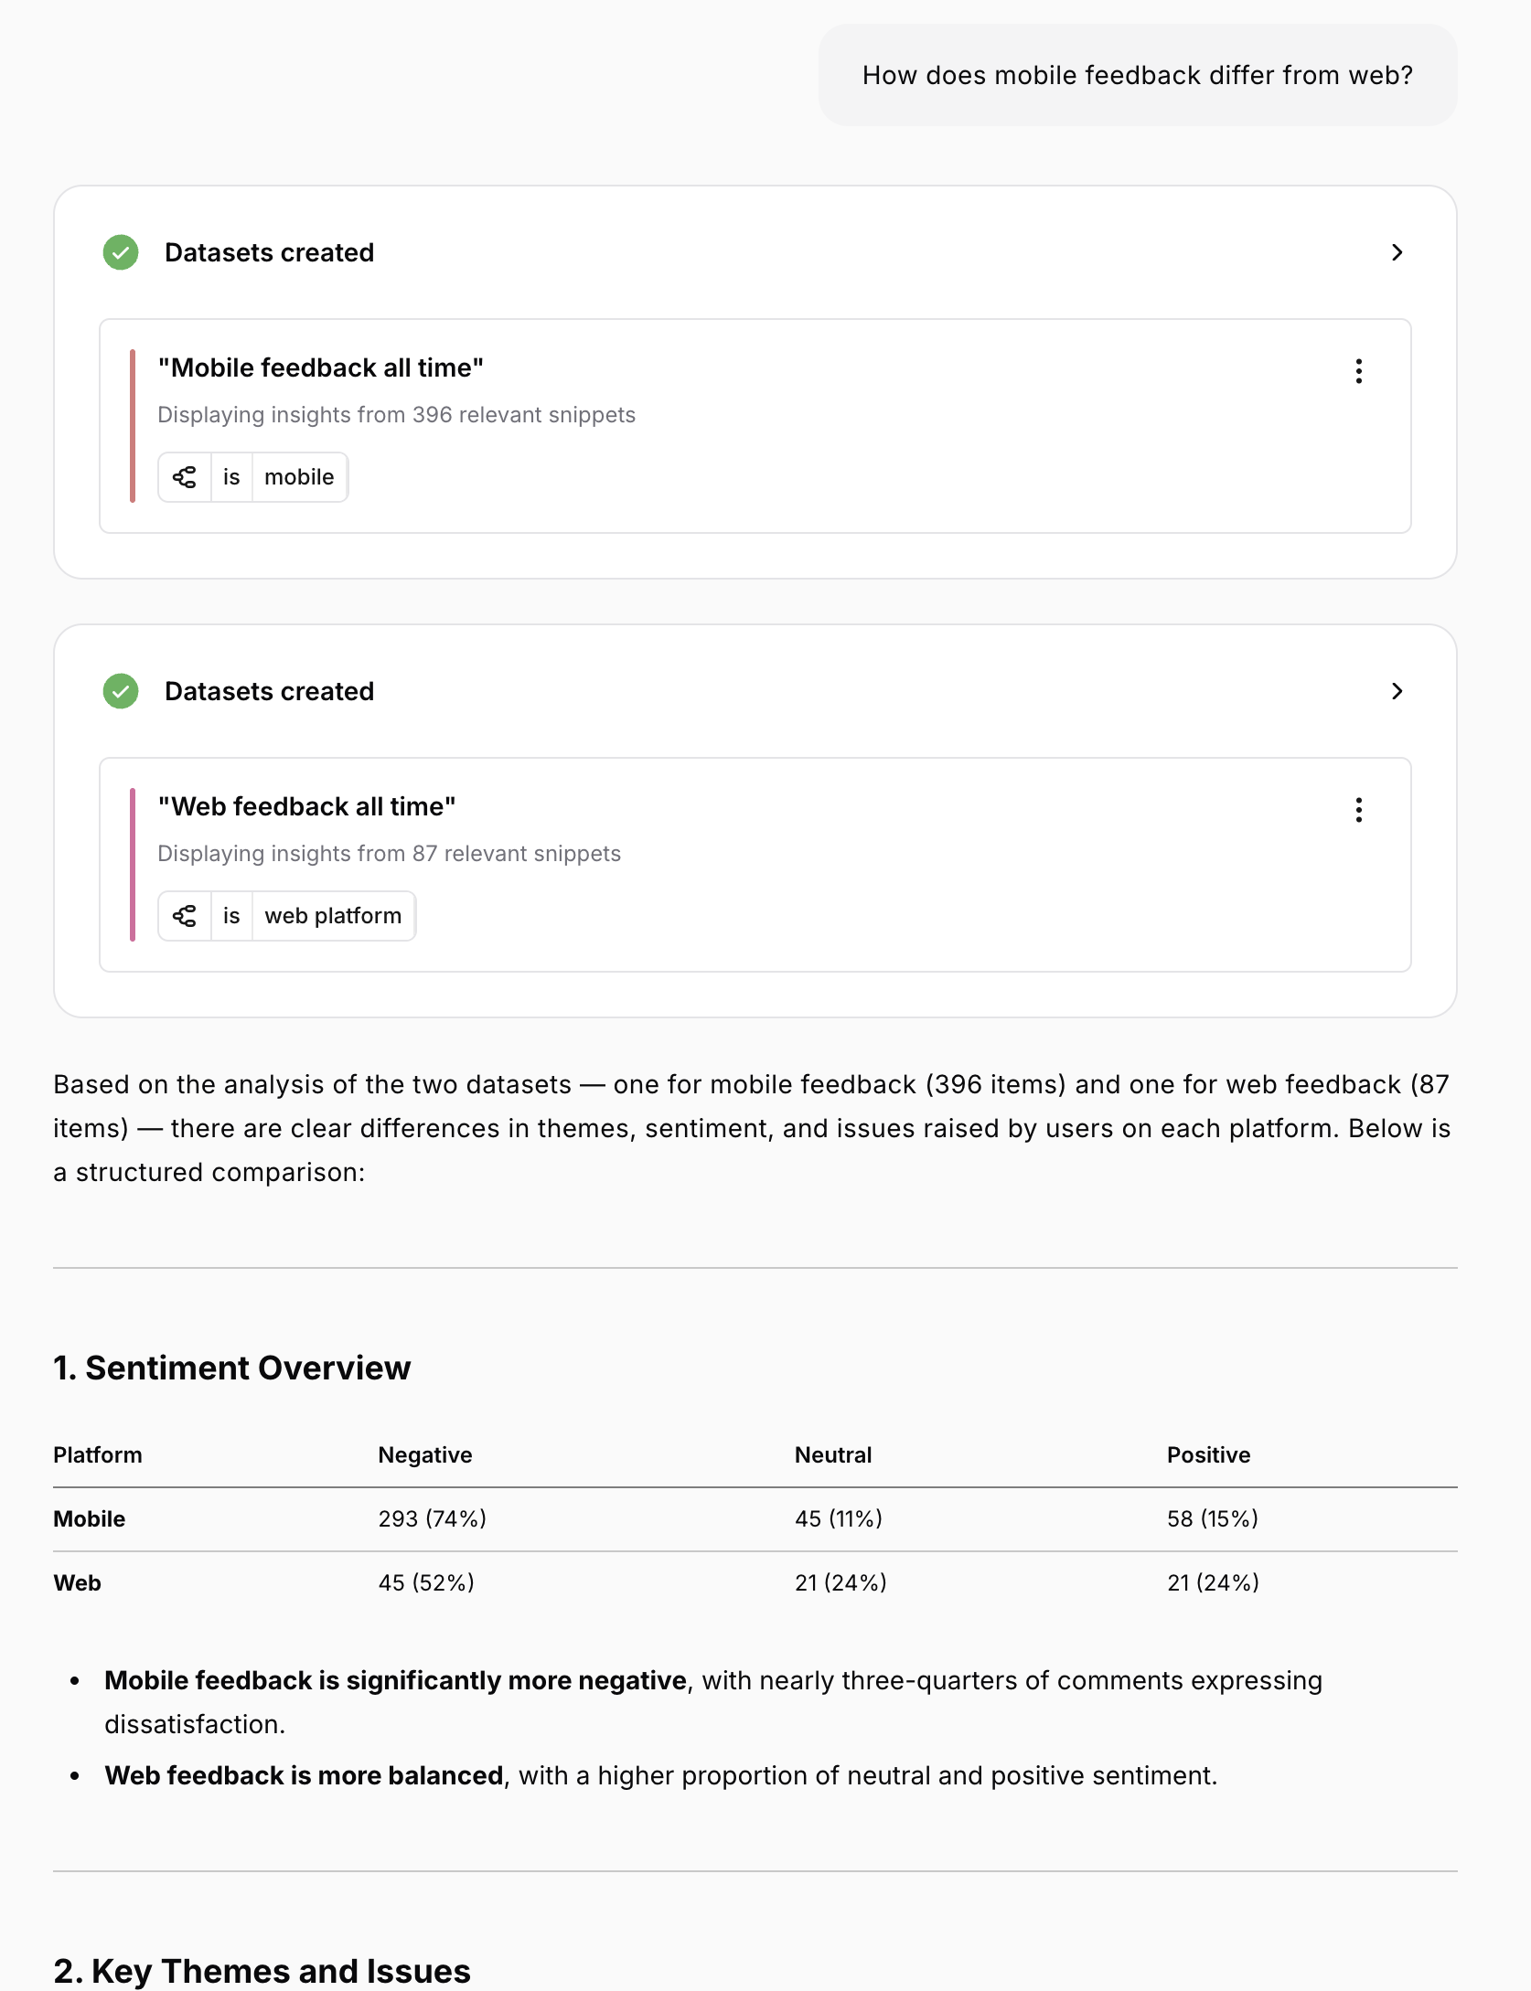The height and width of the screenshot is (1991, 1531).
Task: Open the three-dot menu on "Web feedback all time" card
Action: pyautogui.click(x=1359, y=810)
